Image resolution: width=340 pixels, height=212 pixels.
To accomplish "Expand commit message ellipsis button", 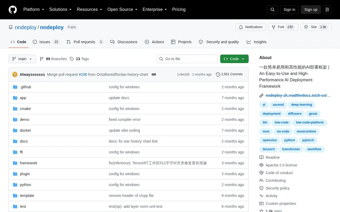I will point(154,74).
